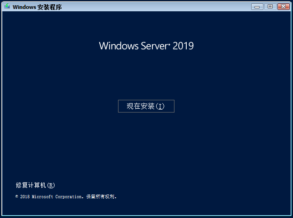The height and width of the screenshot is (218, 293).
Task: Click the copyright © symbol at the bottom
Action: (x=17, y=197)
